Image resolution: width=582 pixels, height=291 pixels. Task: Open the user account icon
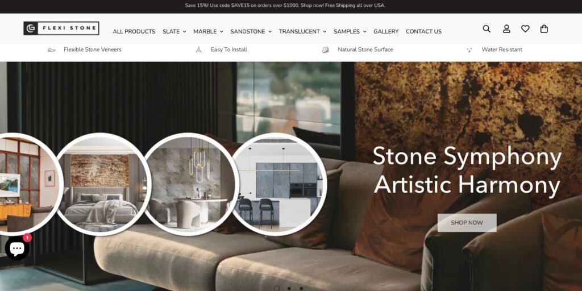[506, 29]
